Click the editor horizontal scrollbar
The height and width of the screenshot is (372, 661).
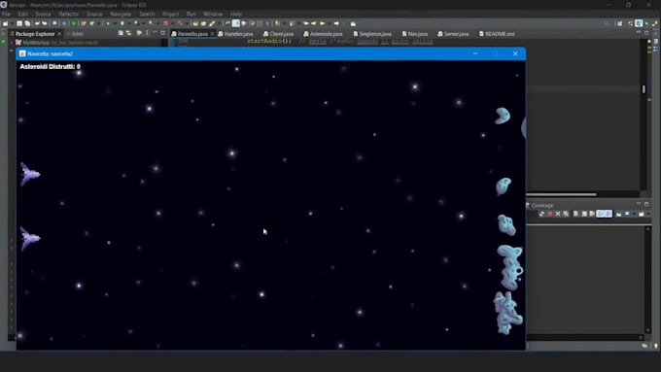point(562,194)
